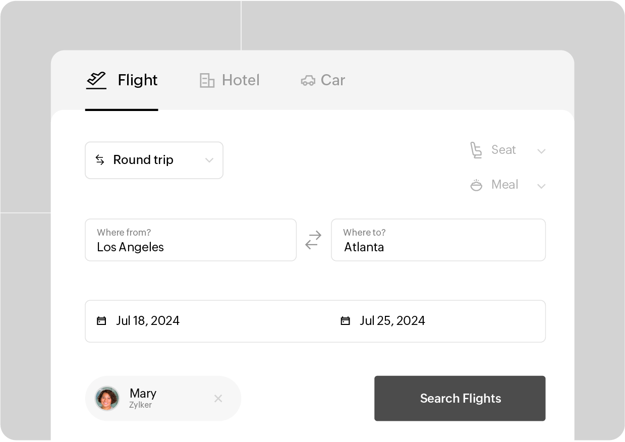Swap Los Angeles and Atlanta using the arrows icon
625x442 pixels.
pos(313,240)
